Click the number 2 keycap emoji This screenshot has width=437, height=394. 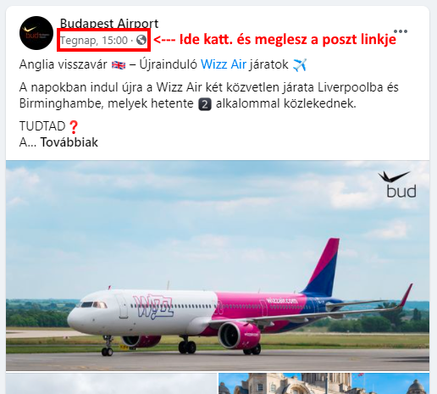tap(205, 104)
